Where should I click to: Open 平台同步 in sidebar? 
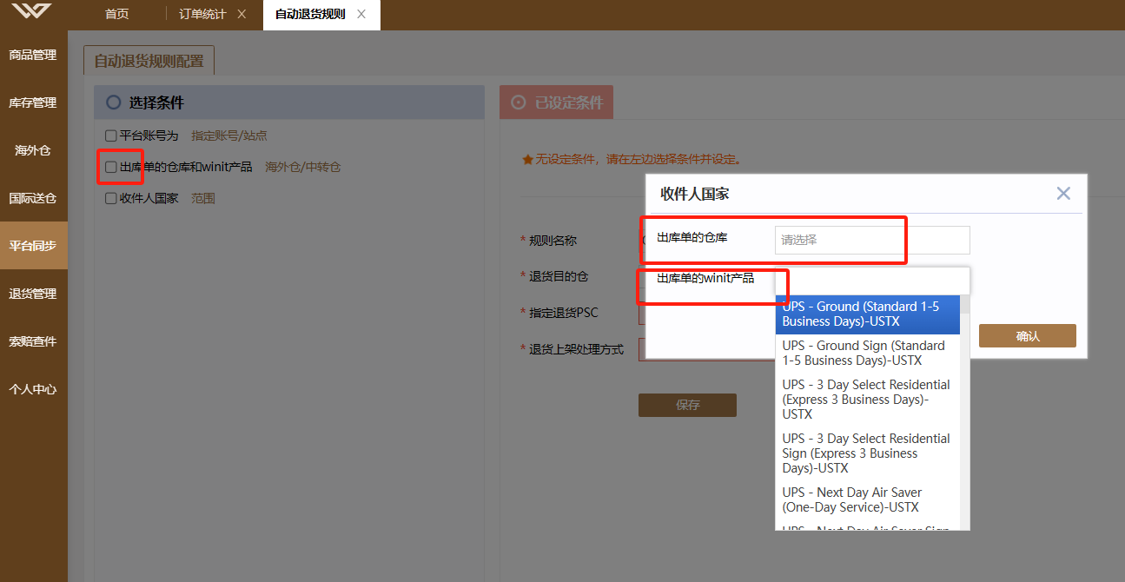tap(33, 246)
